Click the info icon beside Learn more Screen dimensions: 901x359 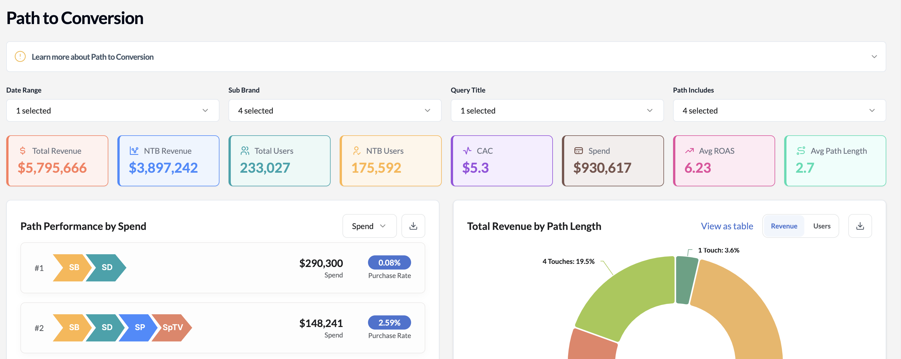(x=20, y=57)
